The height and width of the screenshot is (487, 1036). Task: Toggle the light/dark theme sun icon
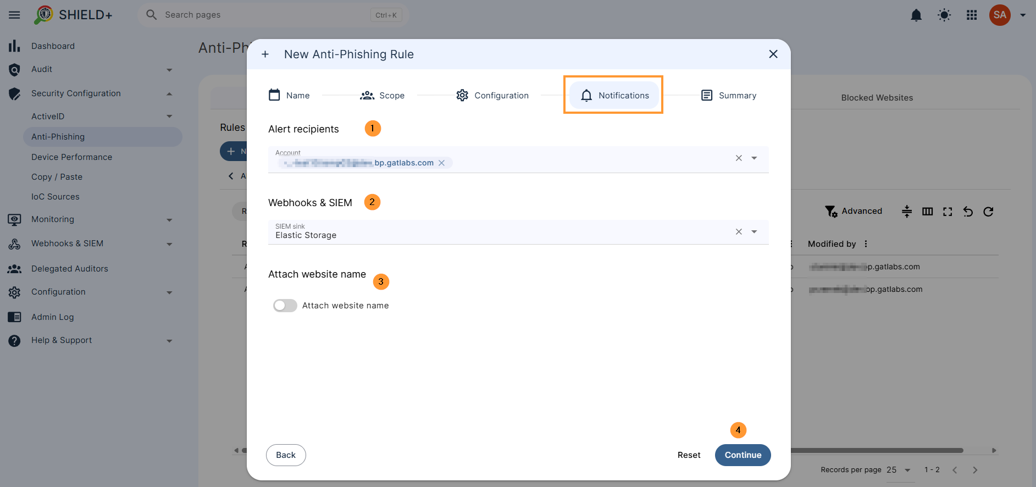click(944, 15)
